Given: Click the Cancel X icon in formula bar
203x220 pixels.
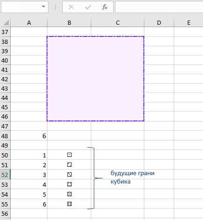Looking at the screenshot, I should tap(71, 7).
